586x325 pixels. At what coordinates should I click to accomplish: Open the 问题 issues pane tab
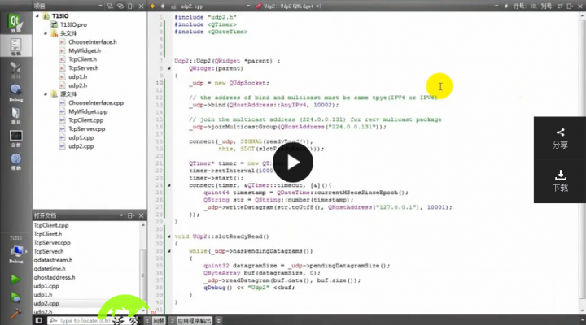pyautogui.click(x=160, y=320)
